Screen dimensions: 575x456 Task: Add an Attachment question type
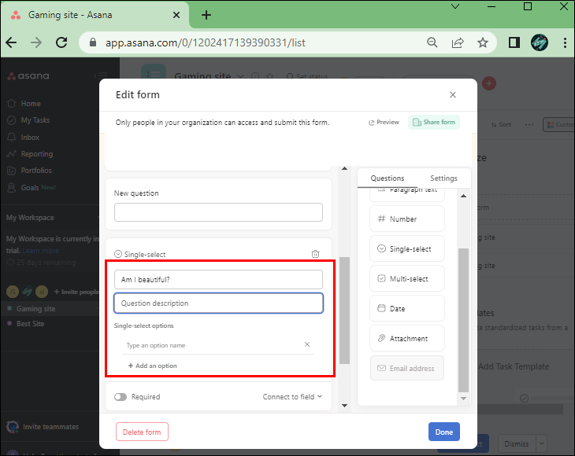tap(407, 338)
